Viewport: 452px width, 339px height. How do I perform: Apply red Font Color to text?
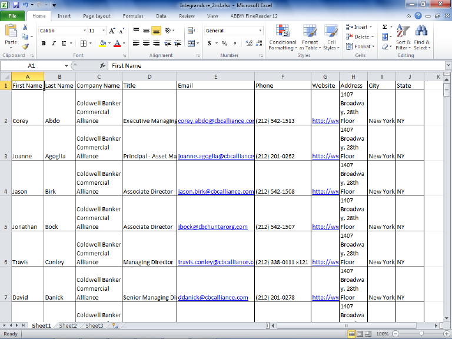tap(117, 44)
